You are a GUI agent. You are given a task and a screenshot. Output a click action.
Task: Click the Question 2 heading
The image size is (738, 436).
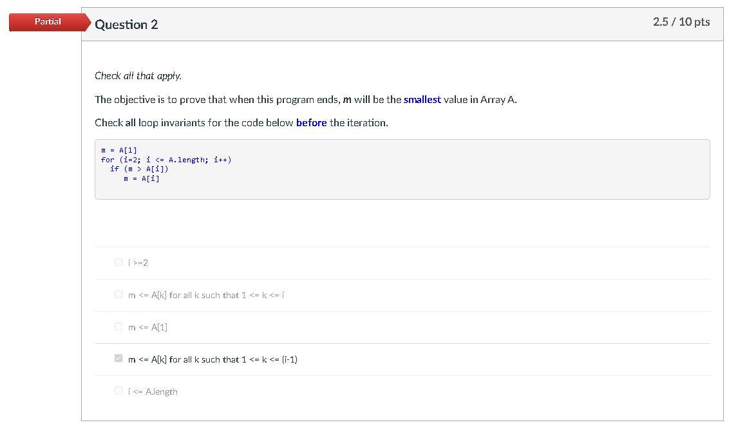(126, 24)
